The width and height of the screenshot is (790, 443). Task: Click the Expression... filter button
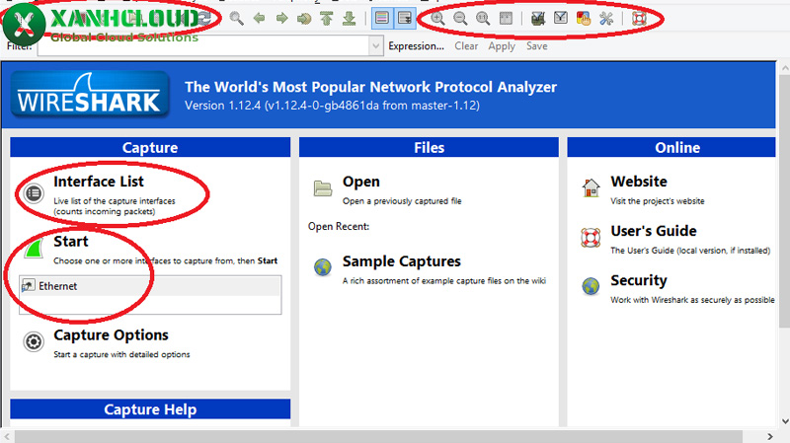(x=416, y=46)
